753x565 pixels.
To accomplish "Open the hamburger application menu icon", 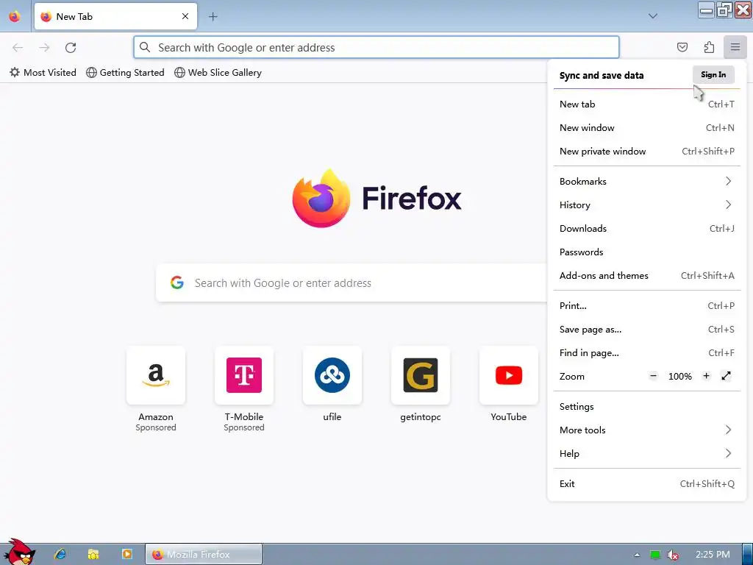I will pos(735,47).
